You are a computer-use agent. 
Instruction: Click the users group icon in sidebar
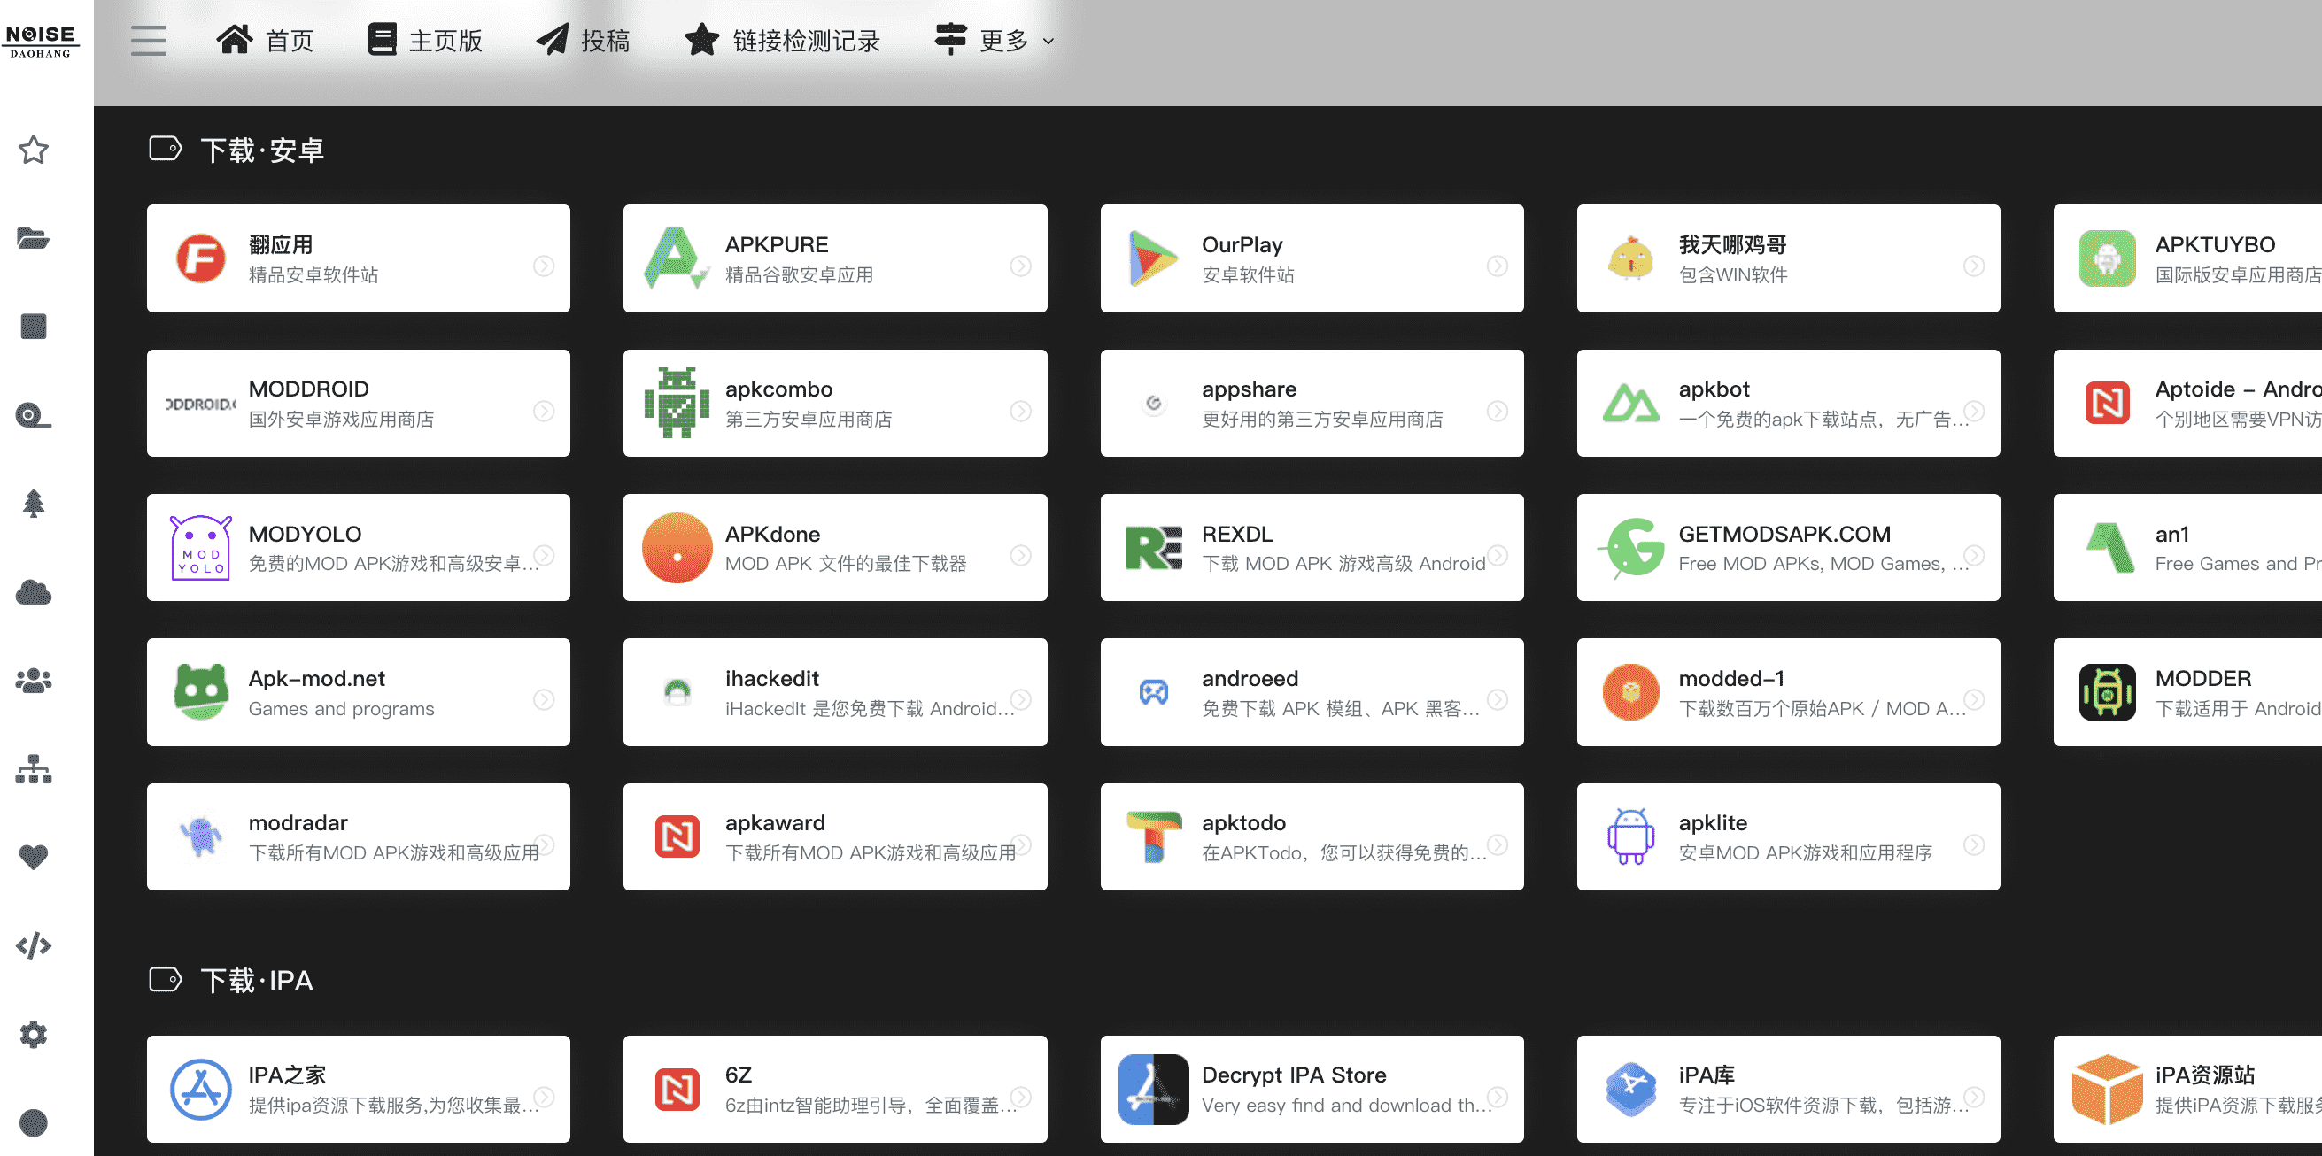pyautogui.click(x=34, y=681)
